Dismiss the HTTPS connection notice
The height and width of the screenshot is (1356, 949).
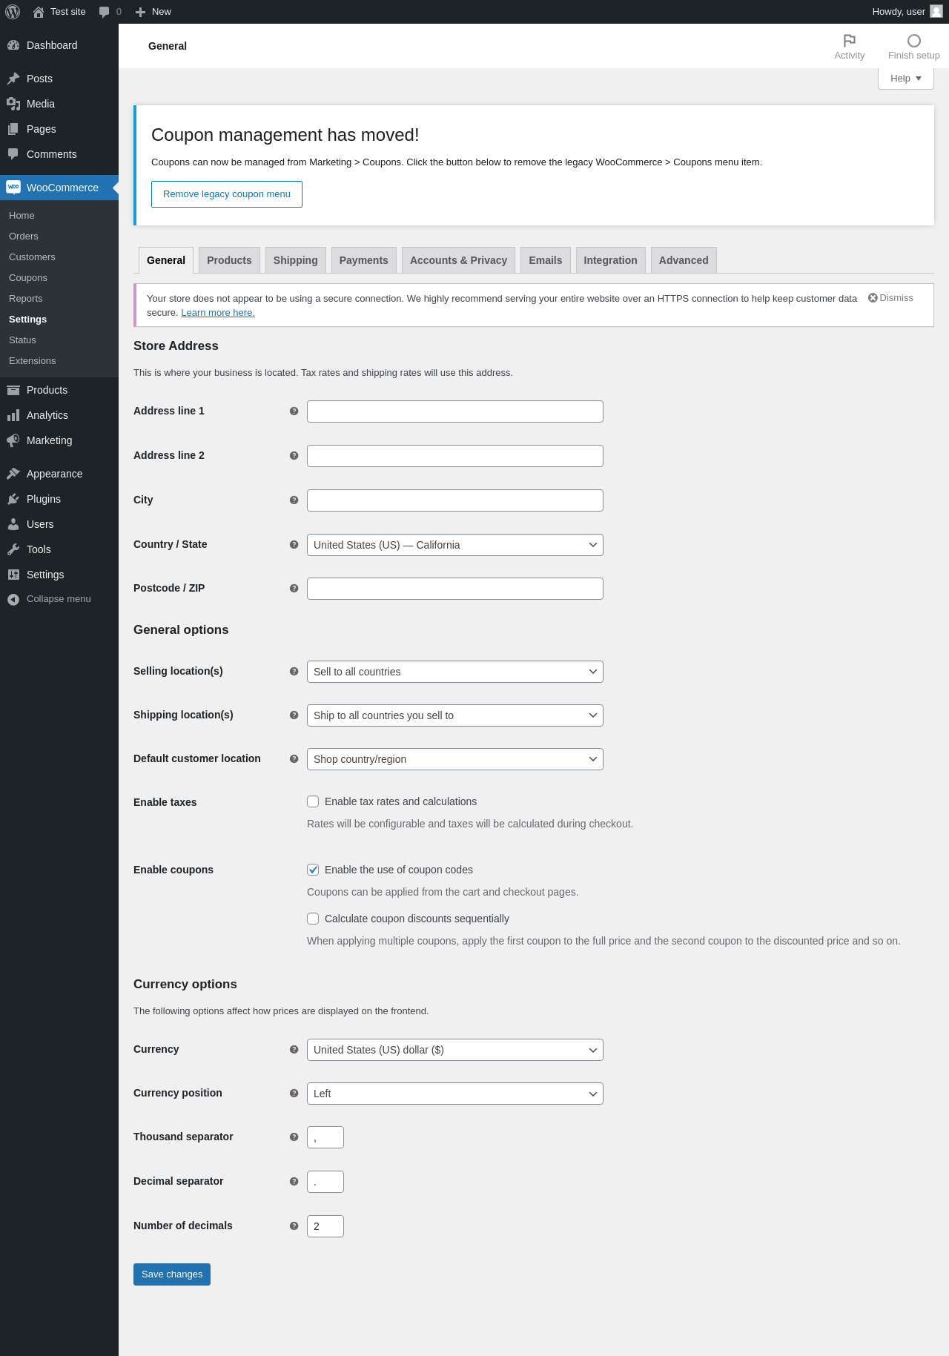(x=890, y=298)
